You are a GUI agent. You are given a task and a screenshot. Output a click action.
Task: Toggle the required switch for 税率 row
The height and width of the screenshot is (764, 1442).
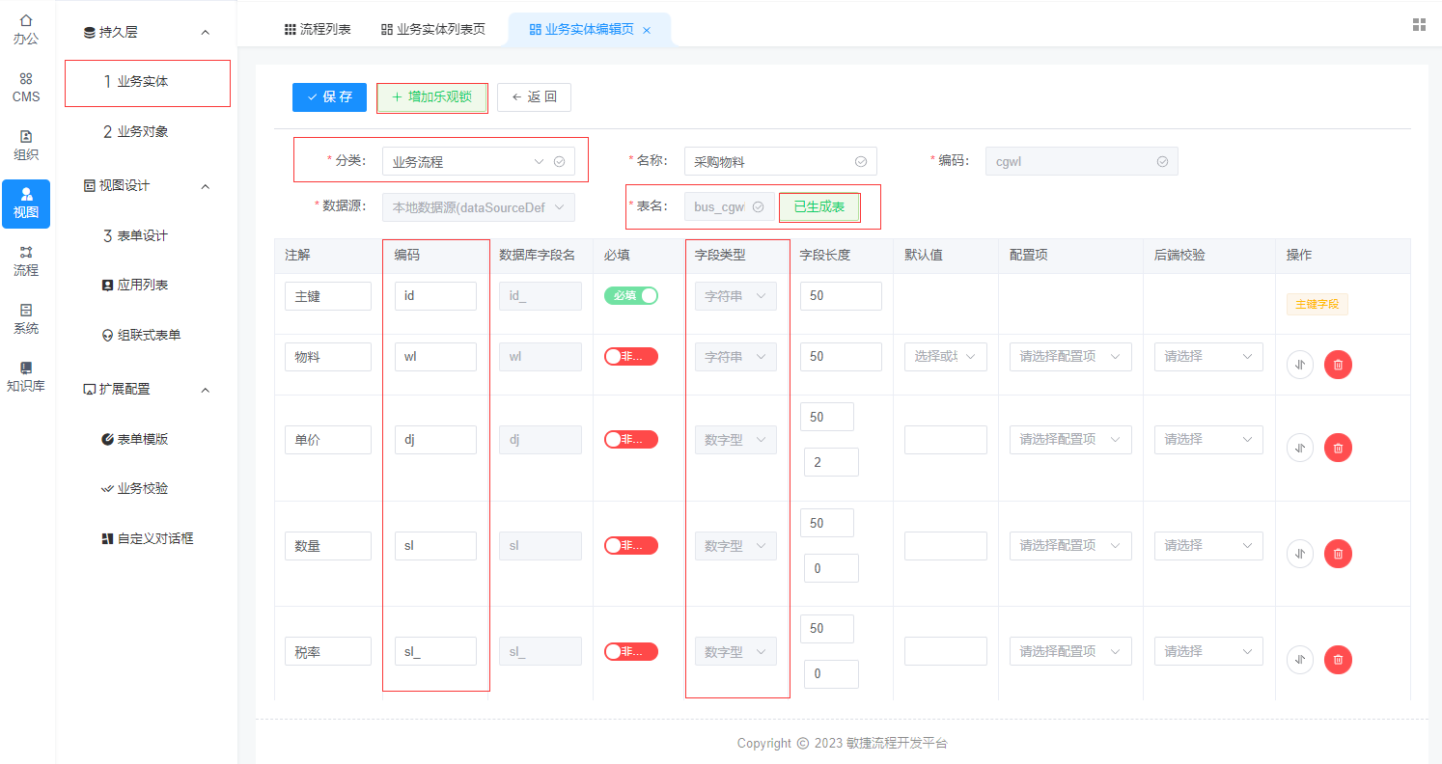coord(631,651)
